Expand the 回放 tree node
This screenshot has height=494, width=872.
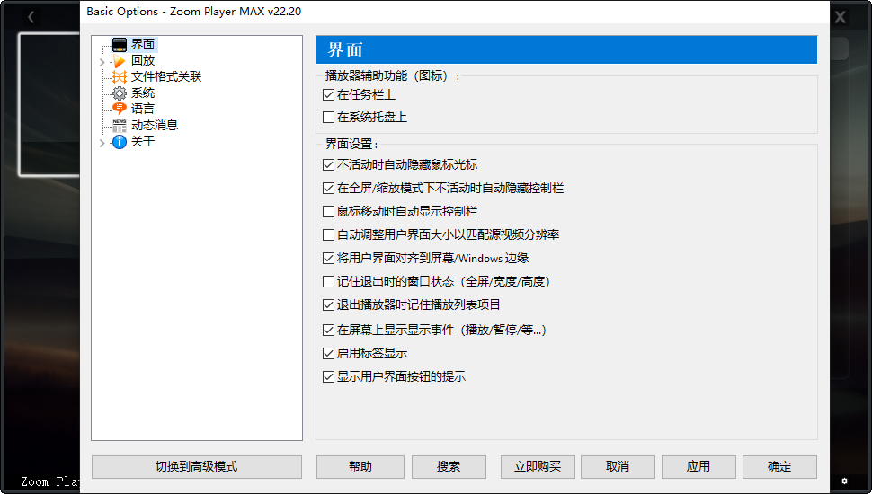coord(102,62)
